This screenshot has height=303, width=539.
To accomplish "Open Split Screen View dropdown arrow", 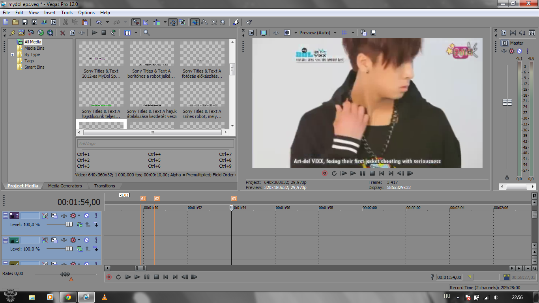I will pyautogui.click(x=295, y=33).
